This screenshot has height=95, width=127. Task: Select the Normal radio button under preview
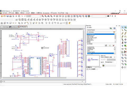coord(87,67)
